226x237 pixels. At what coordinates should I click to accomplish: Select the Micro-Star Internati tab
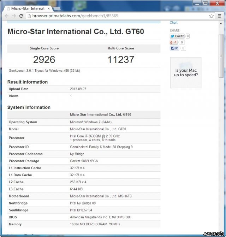(x=28, y=8)
